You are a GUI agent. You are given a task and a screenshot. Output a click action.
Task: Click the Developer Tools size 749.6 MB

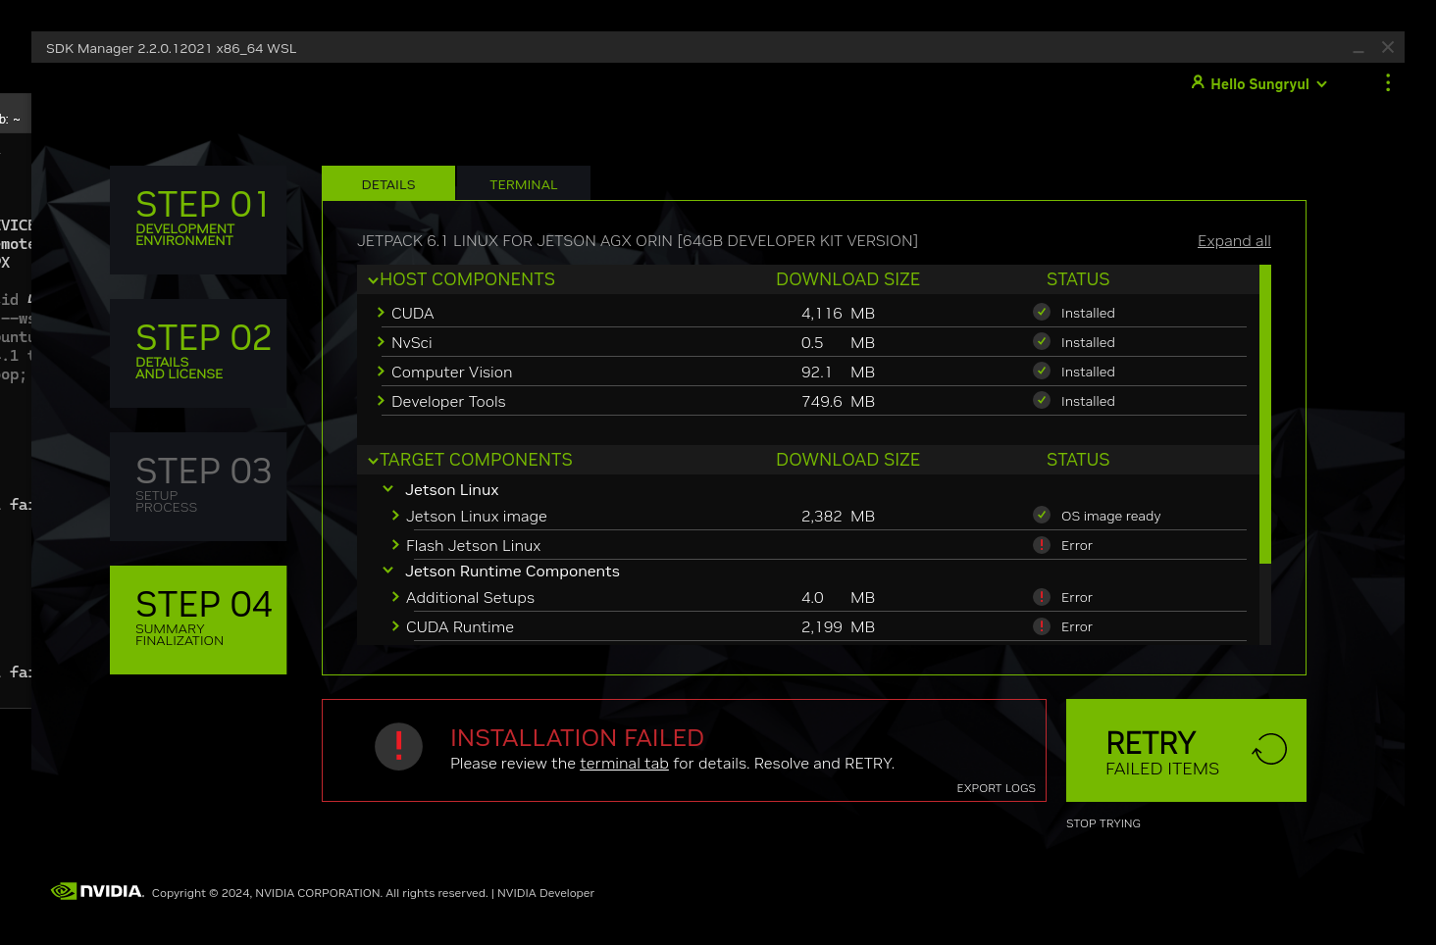click(x=838, y=402)
